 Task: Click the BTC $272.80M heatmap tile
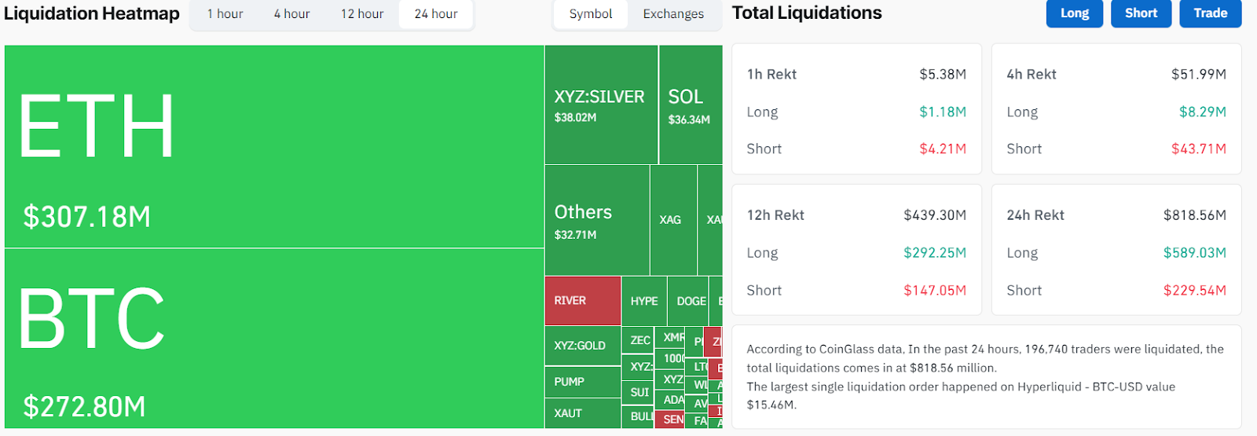tap(273, 339)
